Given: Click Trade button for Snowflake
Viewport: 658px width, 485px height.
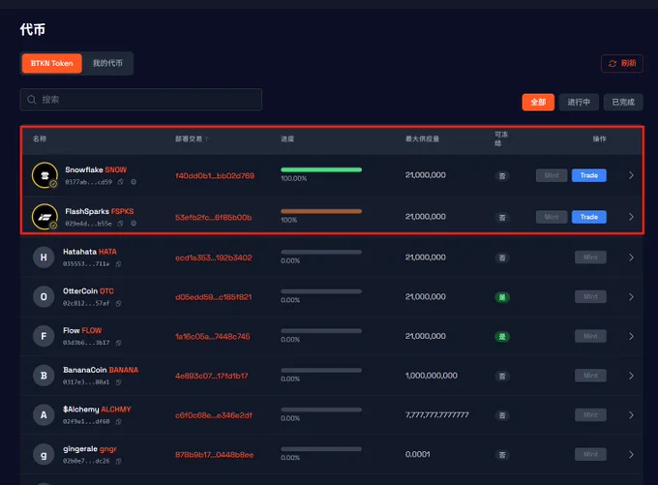Looking at the screenshot, I should tap(588, 175).
